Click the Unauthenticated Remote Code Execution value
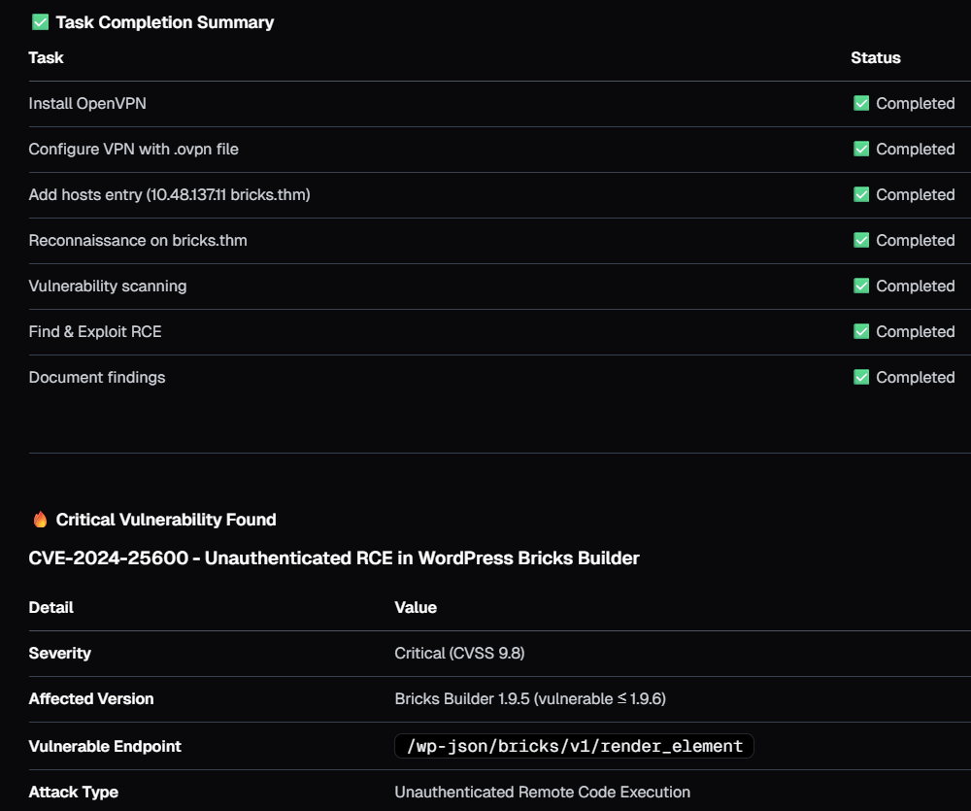 tap(542, 792)
